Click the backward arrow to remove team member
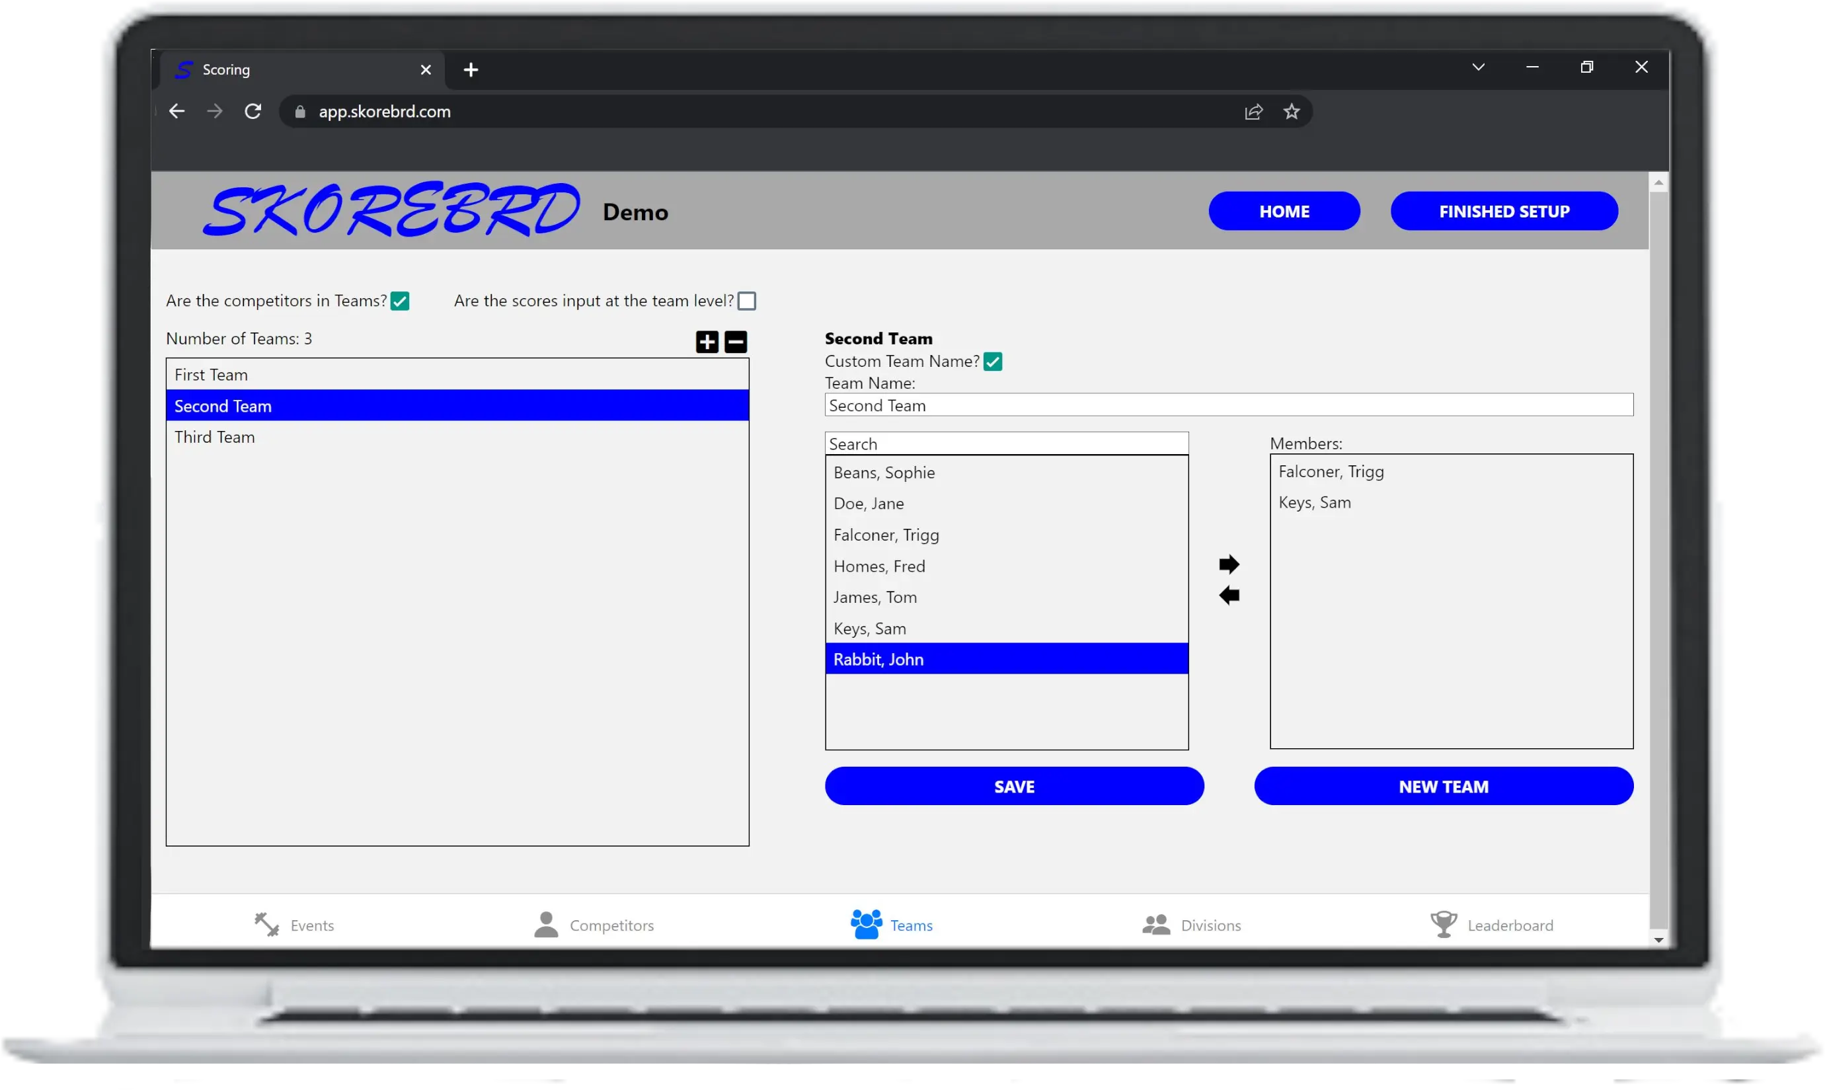1825x1090 pixels. (x=1228, y=594)
